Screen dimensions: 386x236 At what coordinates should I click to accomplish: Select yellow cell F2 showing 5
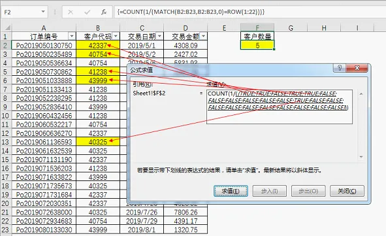pyautogui.click(x=257, y=45)
